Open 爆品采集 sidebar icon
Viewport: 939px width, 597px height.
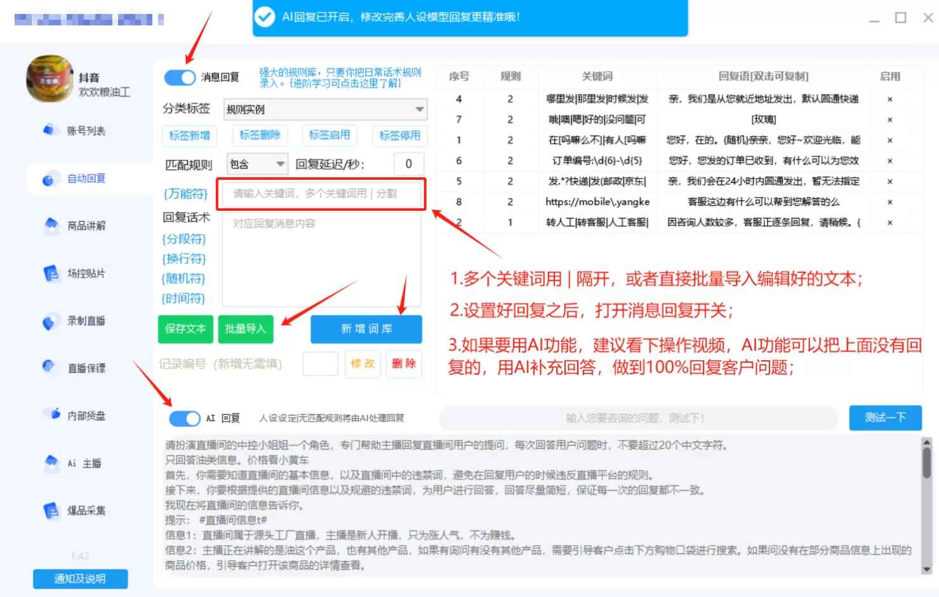point(50,511)
